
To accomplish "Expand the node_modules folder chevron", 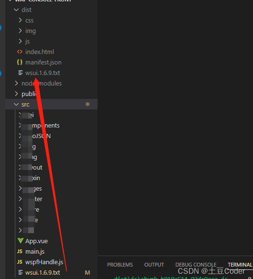I will 16,83.
